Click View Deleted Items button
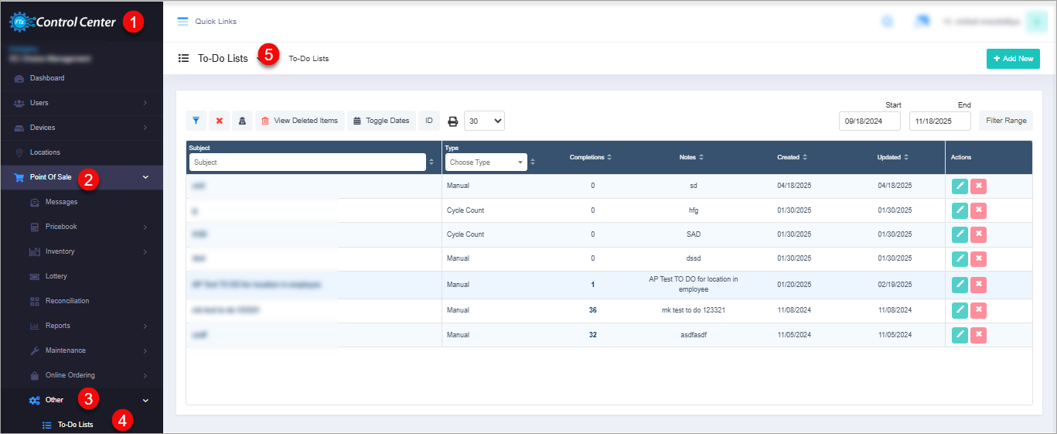 click(299, 121)
